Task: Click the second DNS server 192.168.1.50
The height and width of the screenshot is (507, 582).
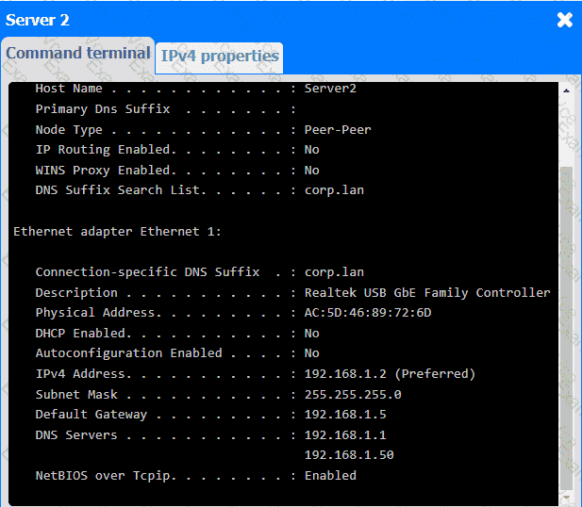Action: click(x=348, y=455)
